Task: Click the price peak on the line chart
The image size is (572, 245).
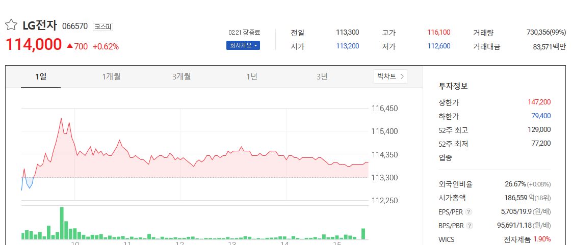Action: (61, 119)
